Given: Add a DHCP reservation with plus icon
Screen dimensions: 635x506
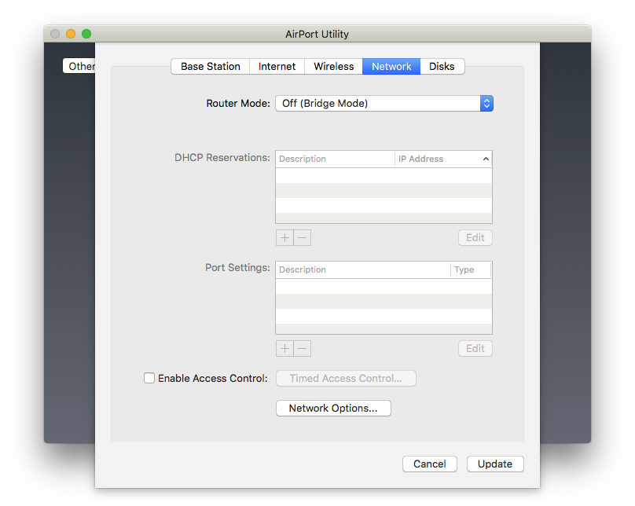Looking at the screenshot, I should [x=284, y=237].
